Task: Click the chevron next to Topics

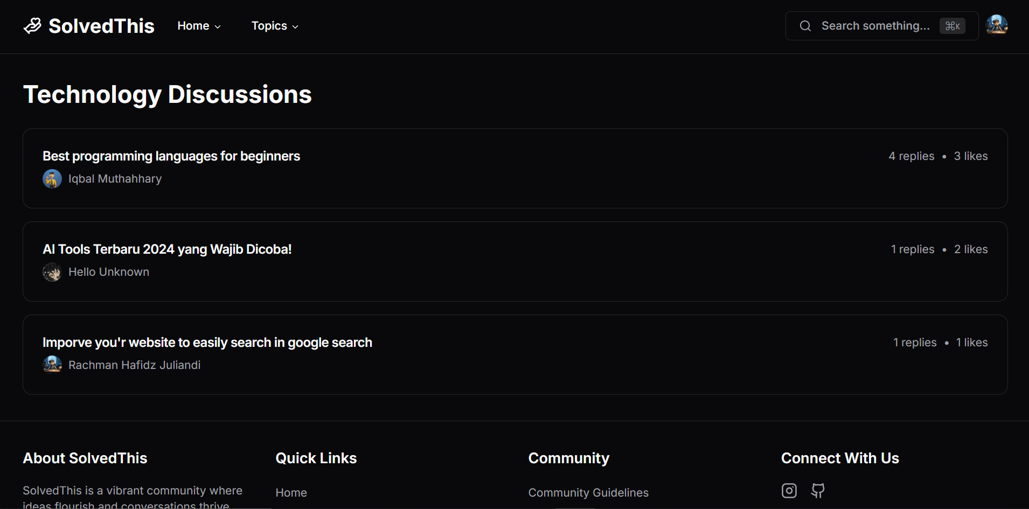Action: (295, 26)
